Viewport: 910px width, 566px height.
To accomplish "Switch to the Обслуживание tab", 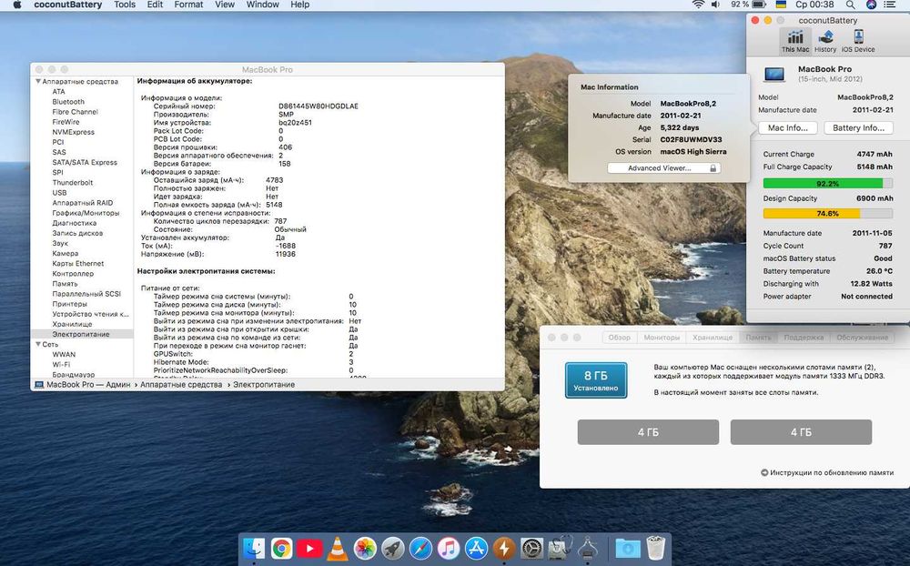I will 862,338.
